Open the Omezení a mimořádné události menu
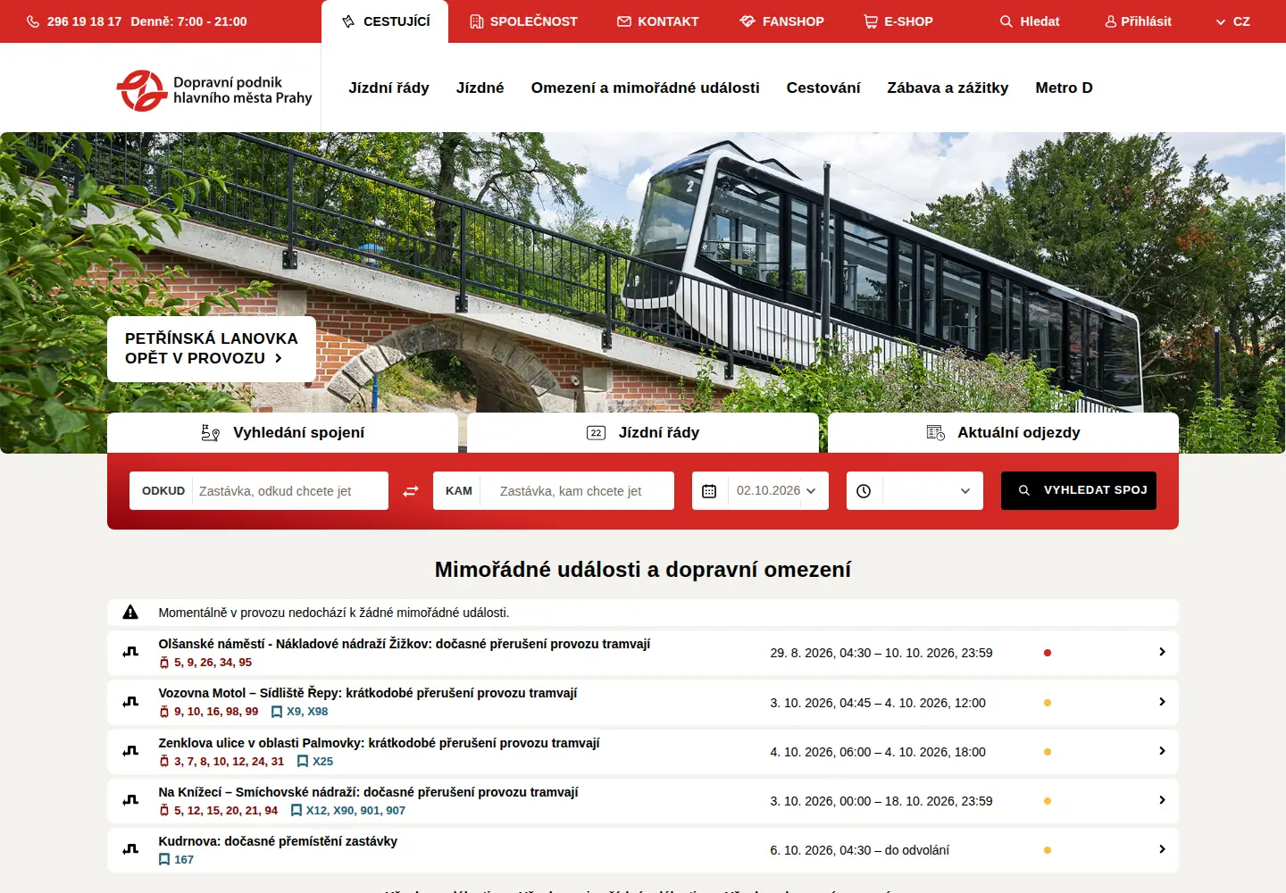 tap(645, 88)
